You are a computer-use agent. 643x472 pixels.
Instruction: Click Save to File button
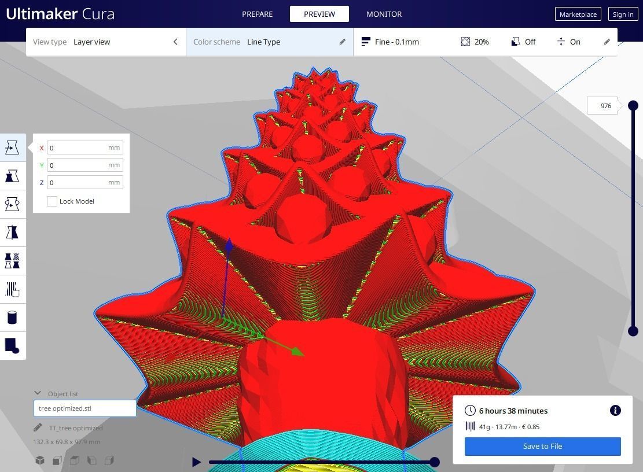(542, 446)
